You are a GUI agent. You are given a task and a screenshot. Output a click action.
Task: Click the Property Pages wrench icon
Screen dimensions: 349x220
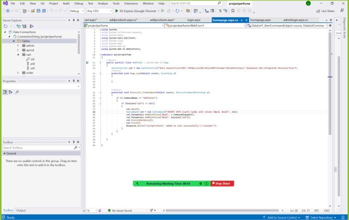(17, 92)
